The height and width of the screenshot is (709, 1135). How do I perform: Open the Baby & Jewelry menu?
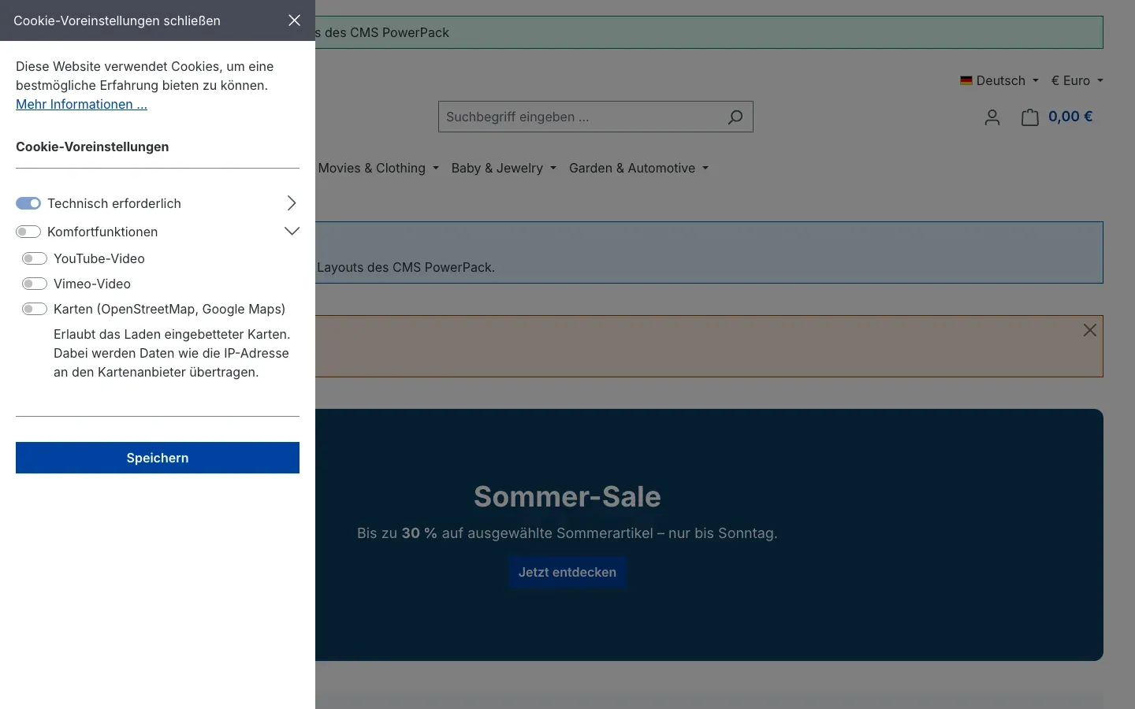504,168
